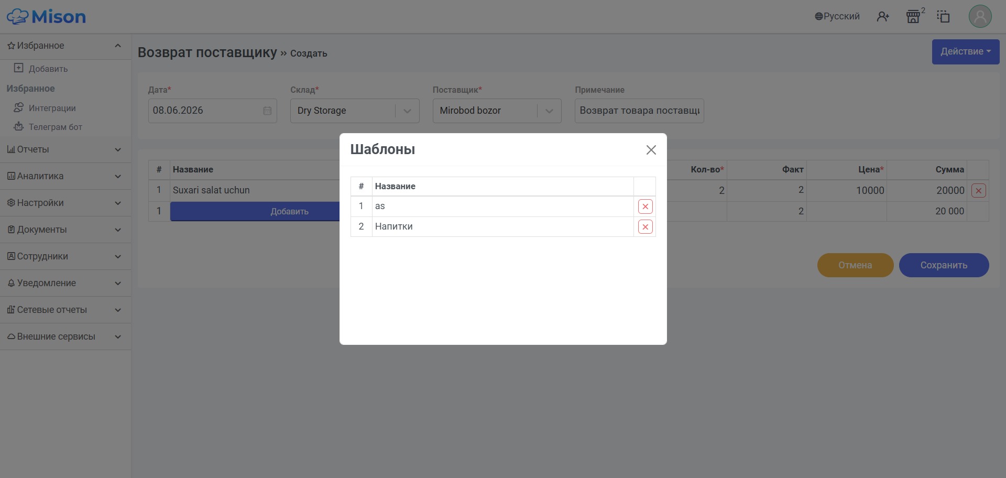Expand the Документы sidebar menu

coord(65,230)
